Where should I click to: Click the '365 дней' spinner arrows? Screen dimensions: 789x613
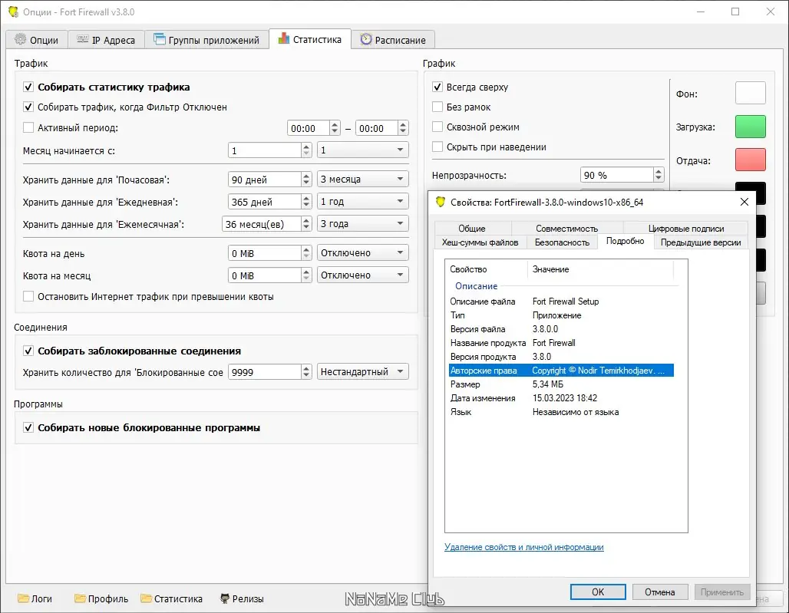click(306, 202)
